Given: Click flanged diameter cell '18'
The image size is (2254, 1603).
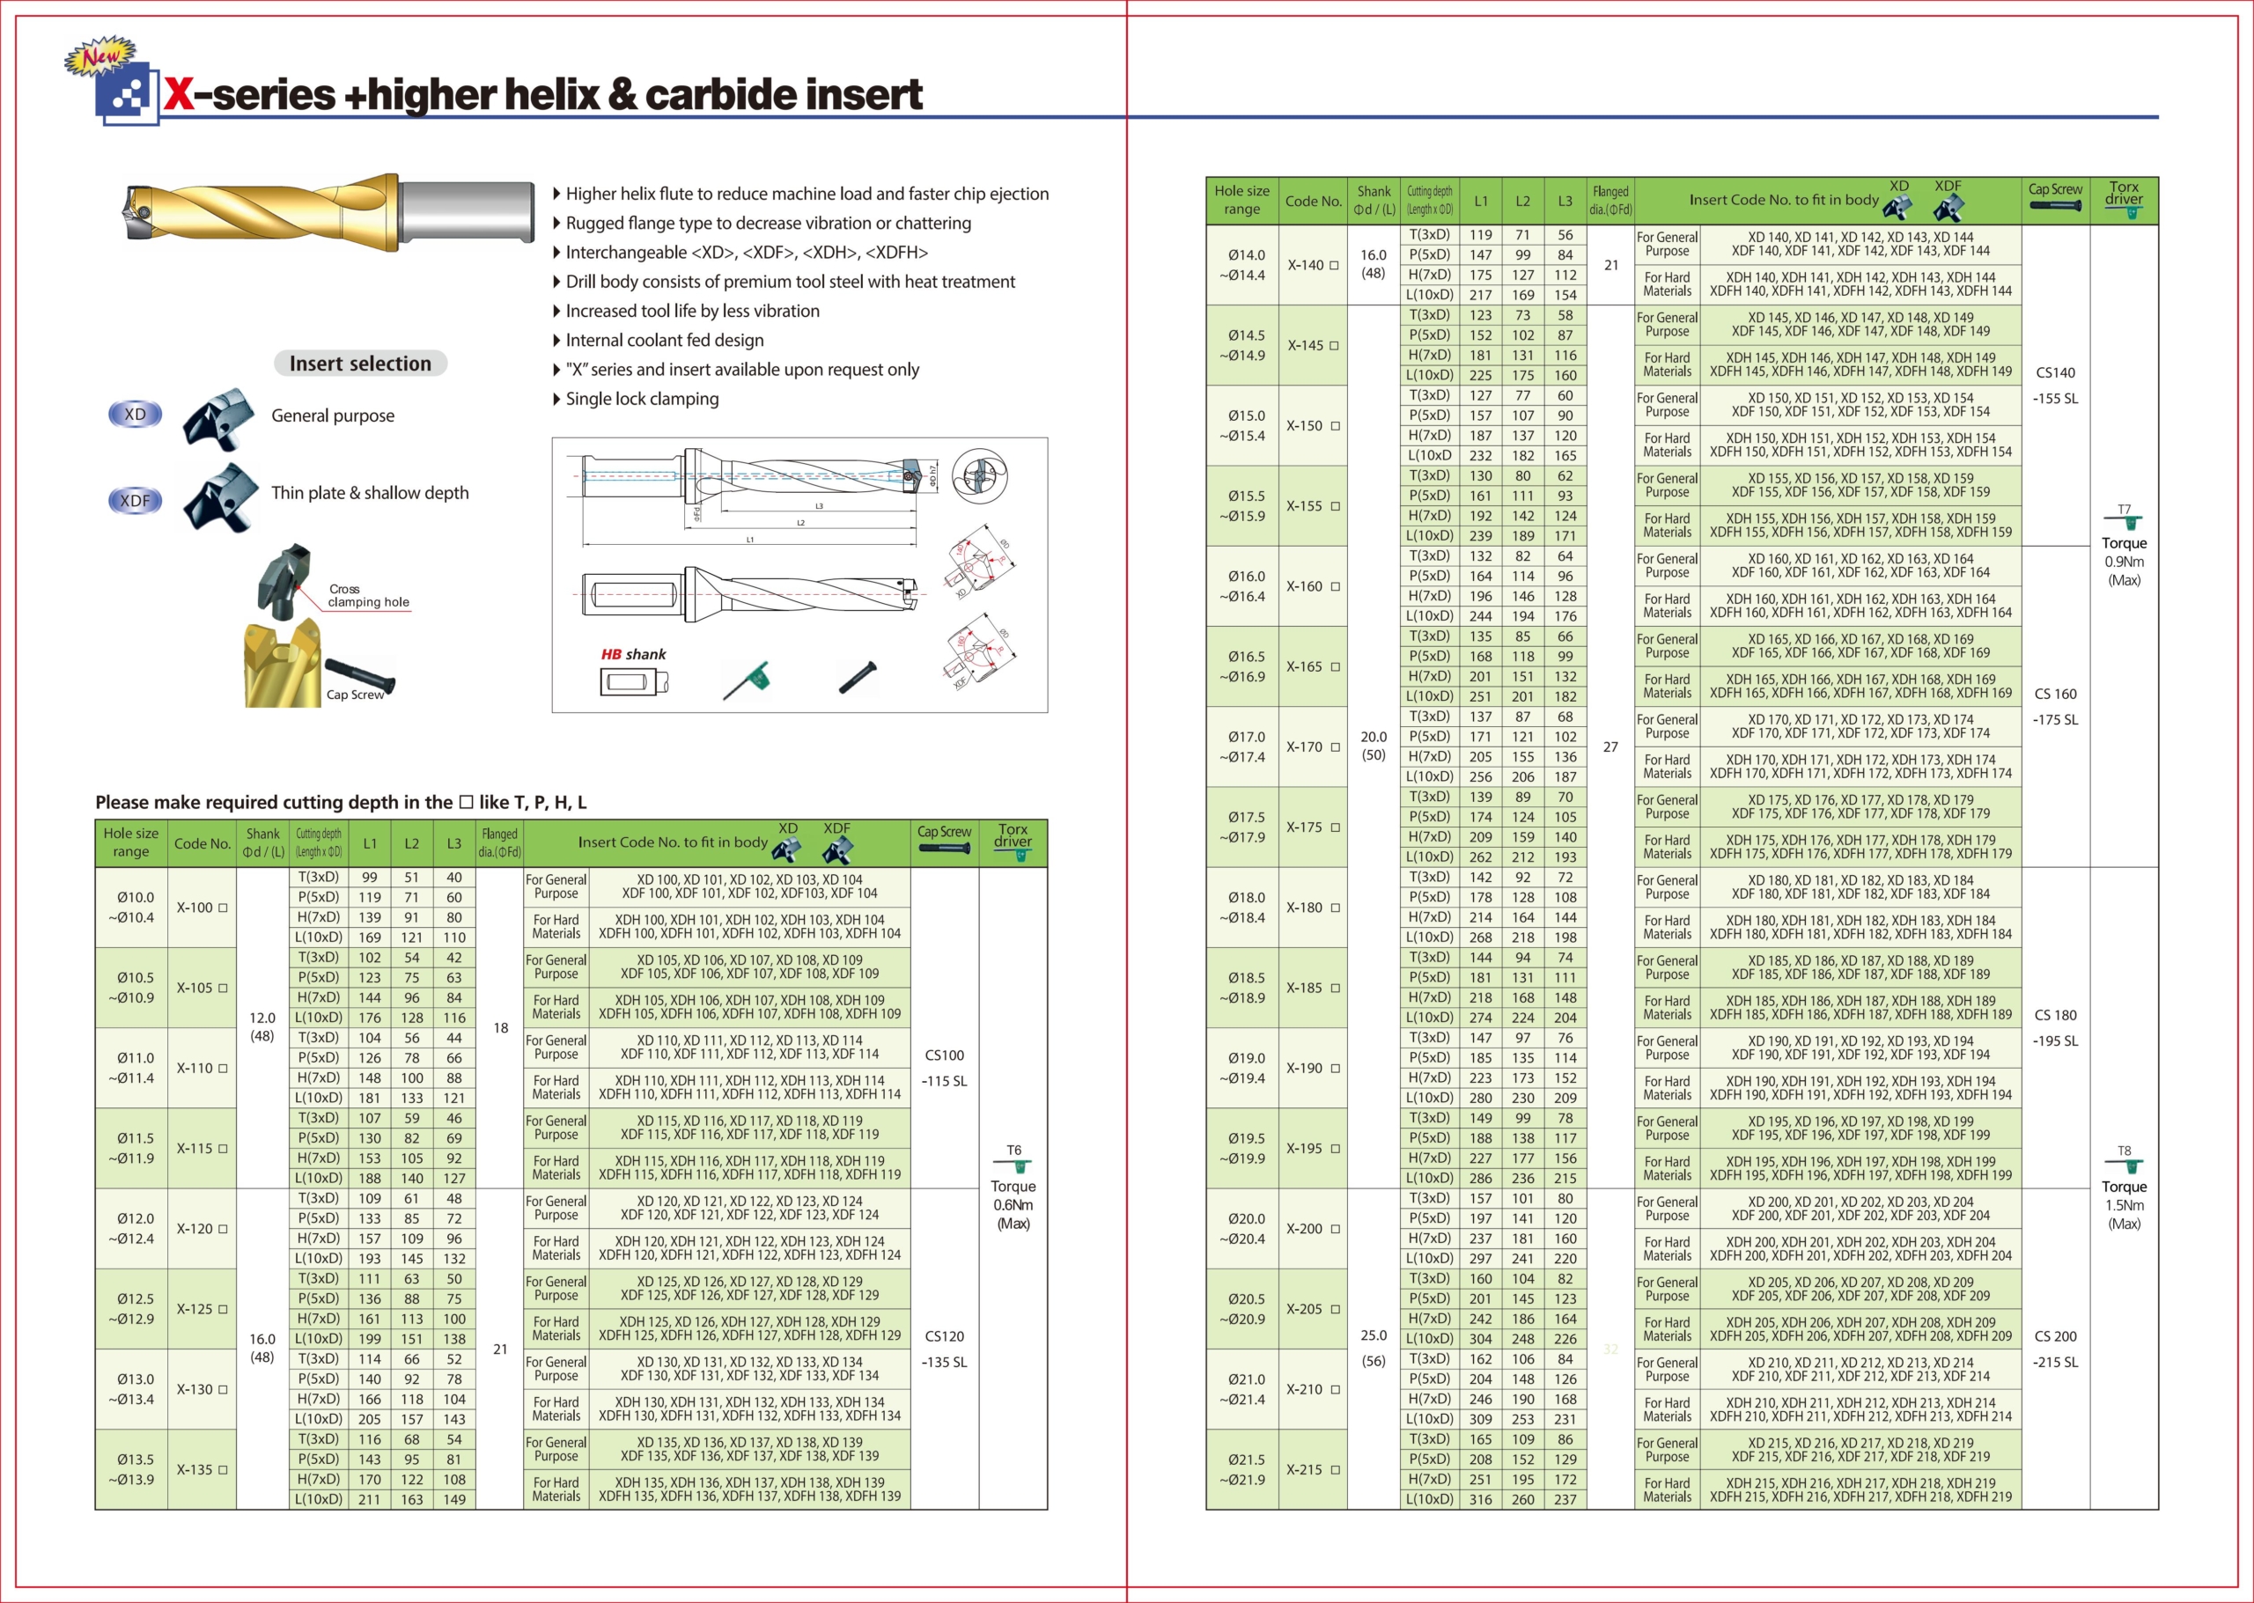Looking at the screenshot, I should point(501,1027).
